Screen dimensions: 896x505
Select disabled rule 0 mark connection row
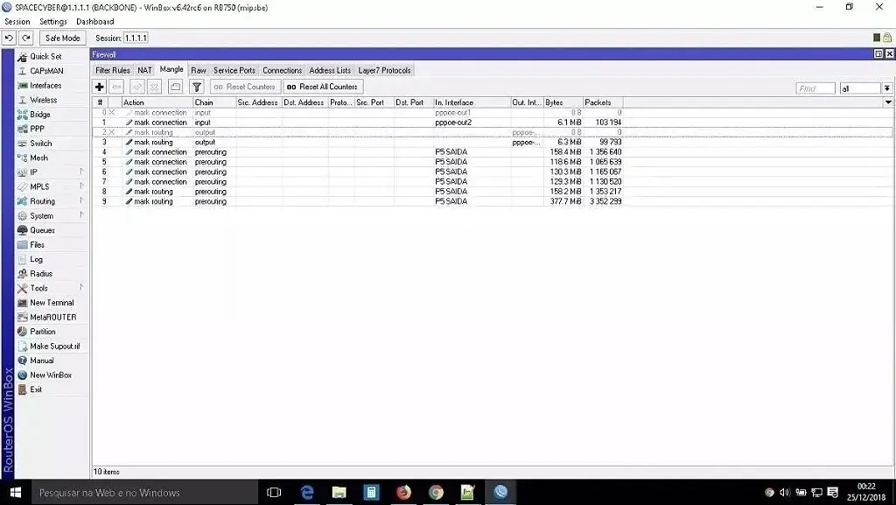[x=358, y=113]
